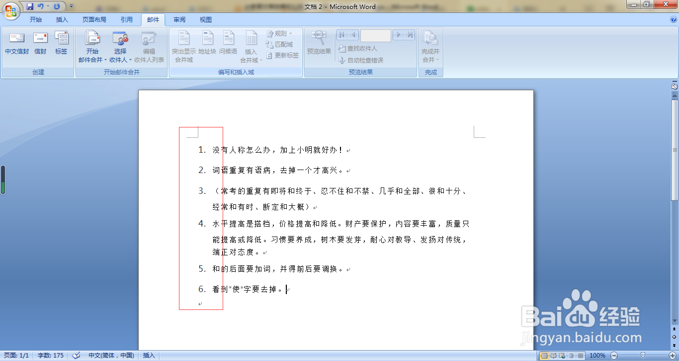The width and height of the screenshot is (679, 361).
Task: Open the undo history dropdown arrow
Action: 48,6
